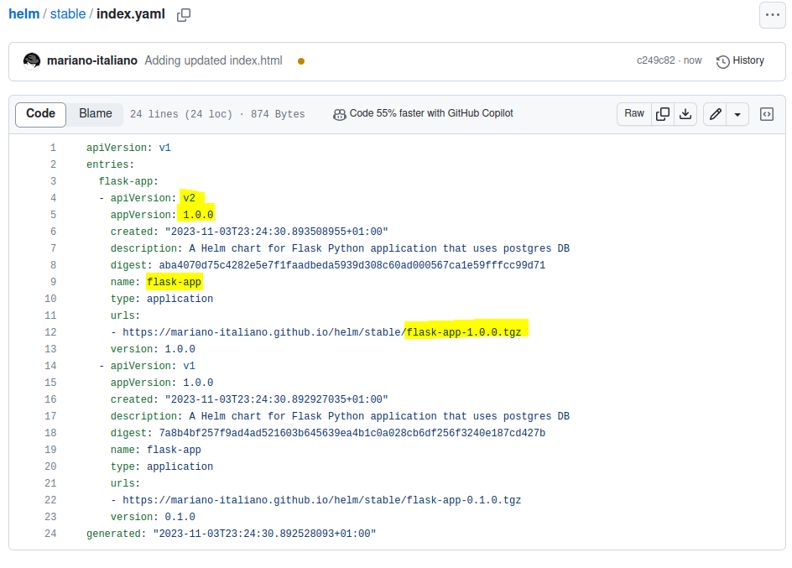The width and height of the screenshot is (792, 568).
Task: Edit file with pencil icon
Action: click(715, 114)
